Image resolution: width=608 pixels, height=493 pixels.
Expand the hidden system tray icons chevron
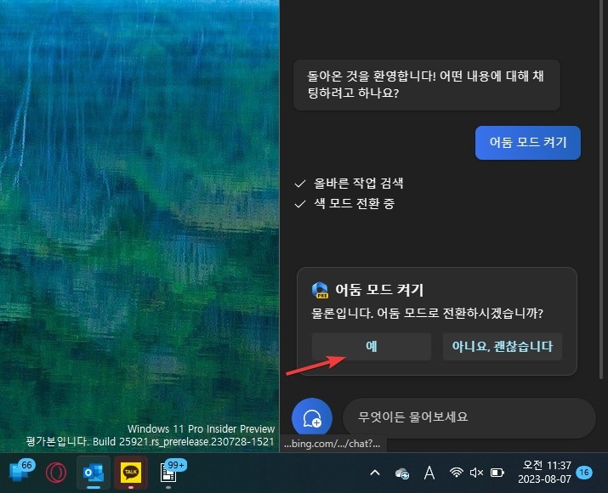pyautogui.click(x=374, y=473)
